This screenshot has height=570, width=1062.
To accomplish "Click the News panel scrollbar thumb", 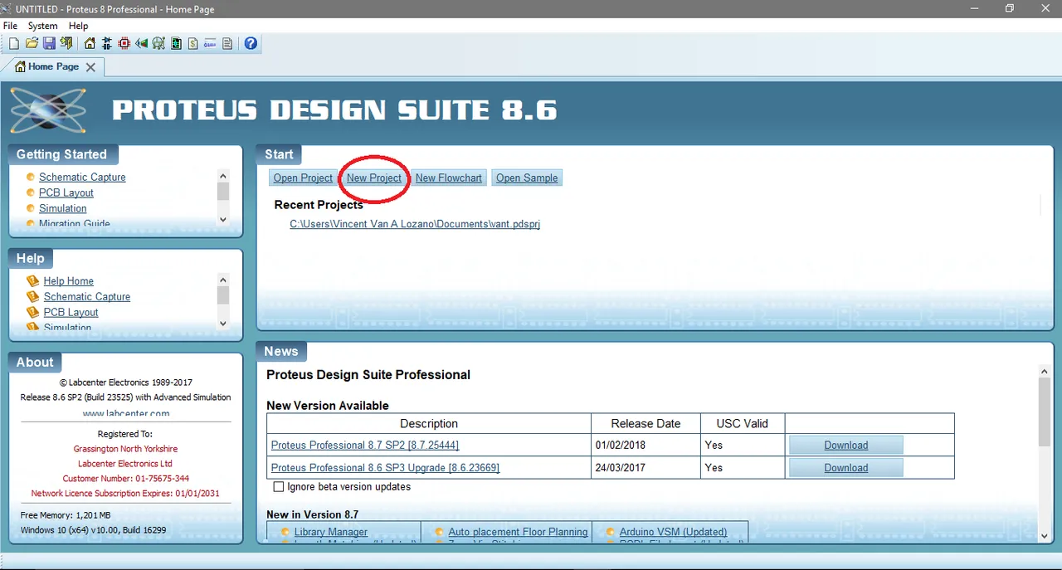I will click(1045, 412).
